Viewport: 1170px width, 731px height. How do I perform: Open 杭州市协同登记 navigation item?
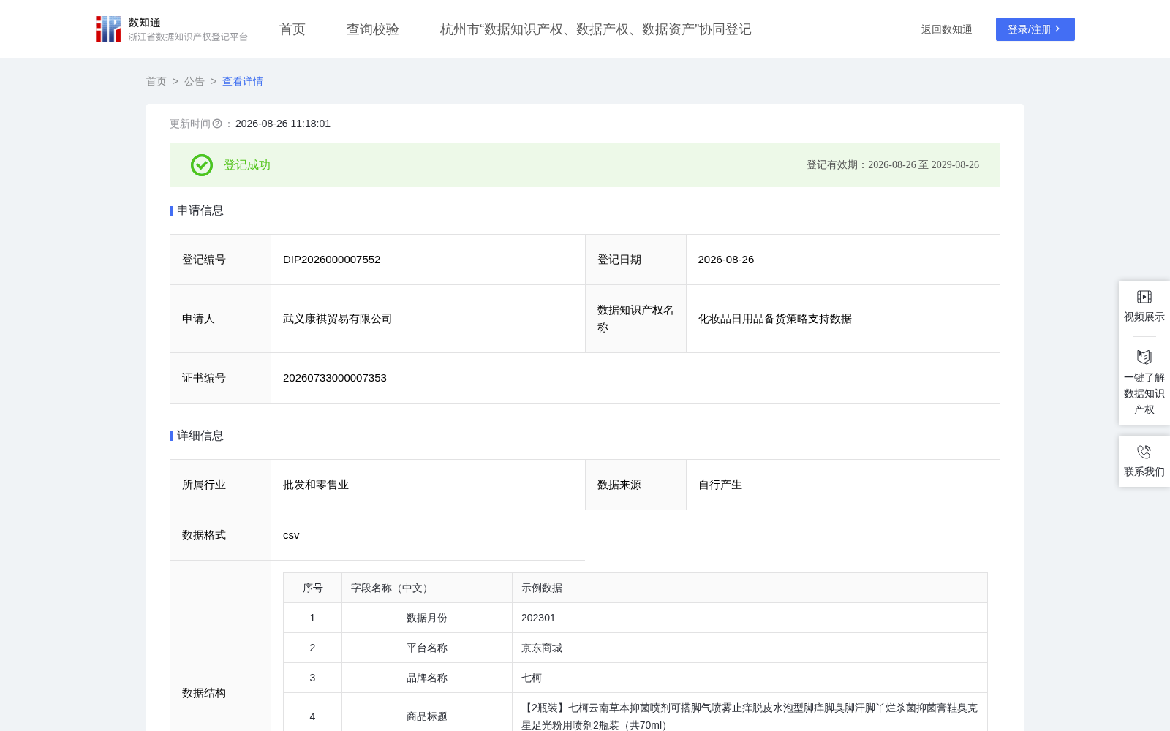pyautogui.click(x=596, y=29)
